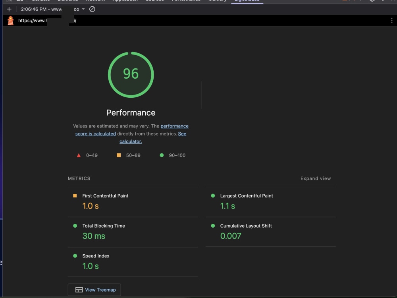Click the treemap icon in View Treemap button
This screenshot has width=397, height=298.
coord(79,290)
